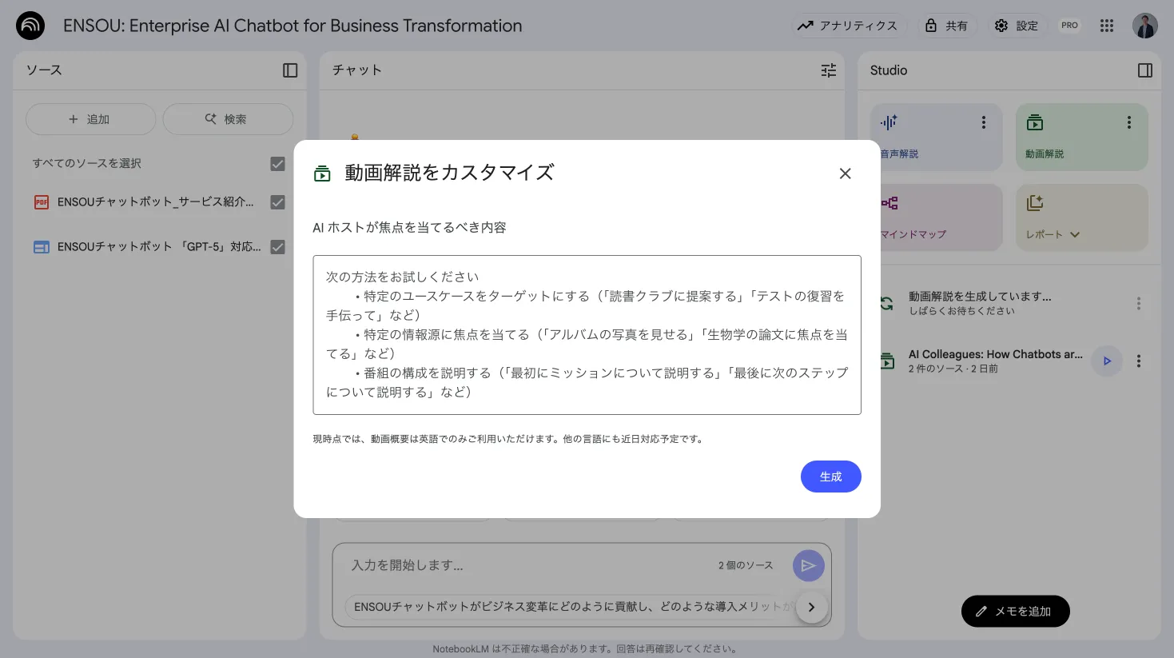Click メモを追加 add note button
This screenshot has height=658, width=1174.
[1015, 611]
